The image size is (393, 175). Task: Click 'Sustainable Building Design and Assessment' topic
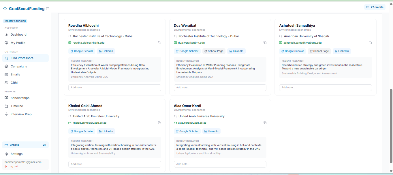(x=309, y=73)
